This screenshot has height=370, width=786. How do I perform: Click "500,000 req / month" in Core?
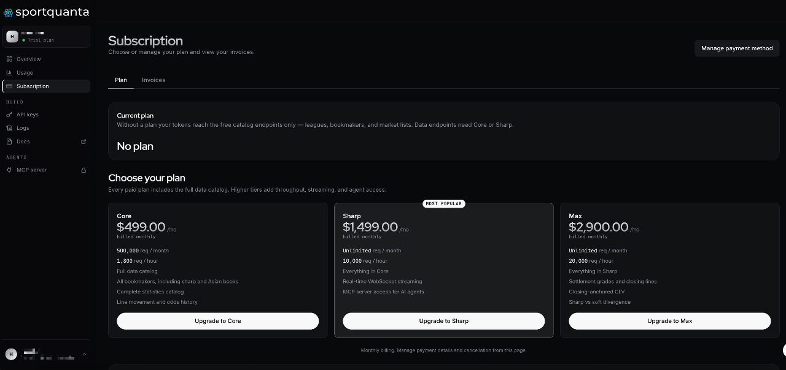click(143, 251)
